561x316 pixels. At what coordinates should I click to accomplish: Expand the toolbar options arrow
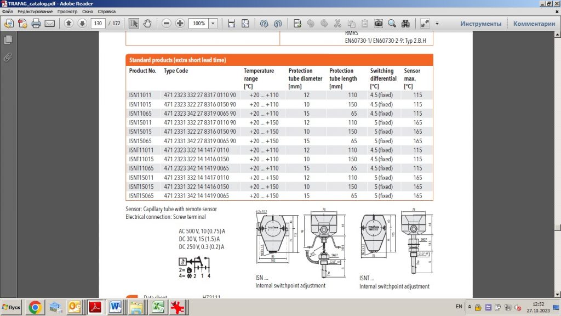437,24
